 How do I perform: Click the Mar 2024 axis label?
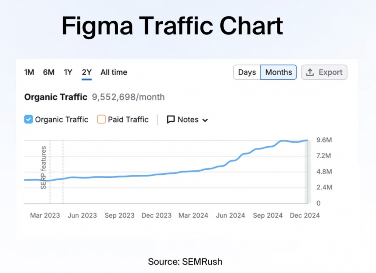(193, 215)
